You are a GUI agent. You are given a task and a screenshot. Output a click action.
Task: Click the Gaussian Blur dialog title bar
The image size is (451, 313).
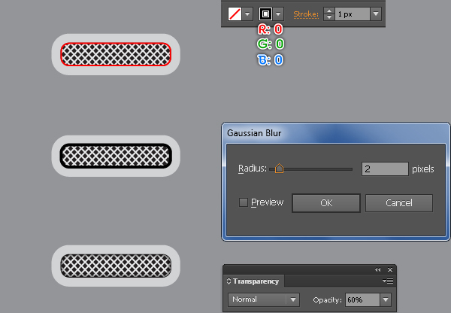(336, 133)
